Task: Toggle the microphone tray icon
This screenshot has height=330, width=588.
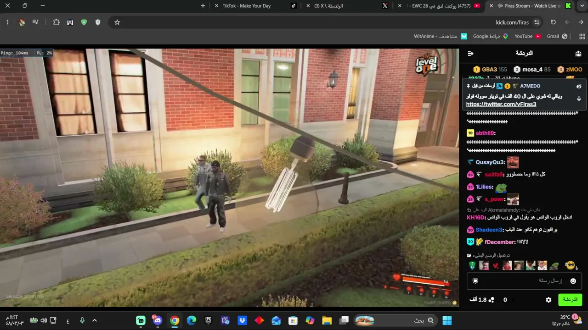Action: click(x=82, y=320)
